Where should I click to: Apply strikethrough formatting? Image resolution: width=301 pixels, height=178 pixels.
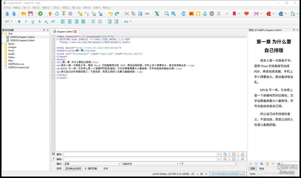(39, 22)
